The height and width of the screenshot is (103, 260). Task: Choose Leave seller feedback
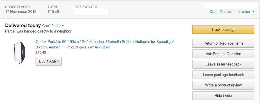point(223,64)
